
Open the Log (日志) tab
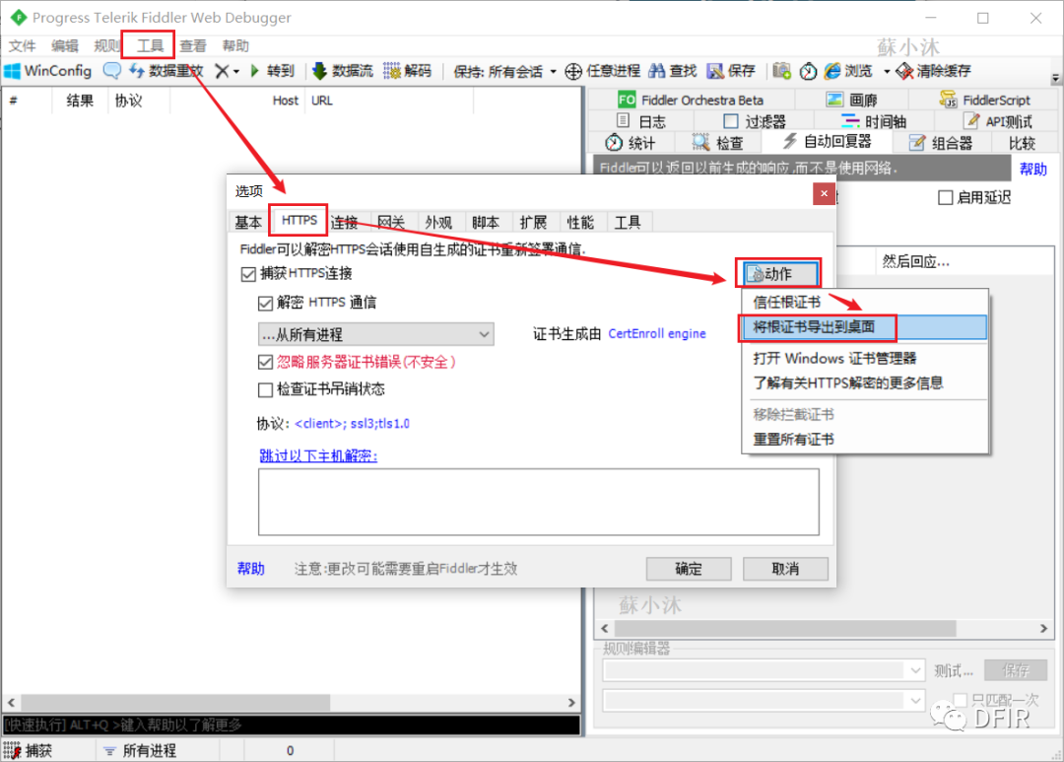[x=641, y=121]
